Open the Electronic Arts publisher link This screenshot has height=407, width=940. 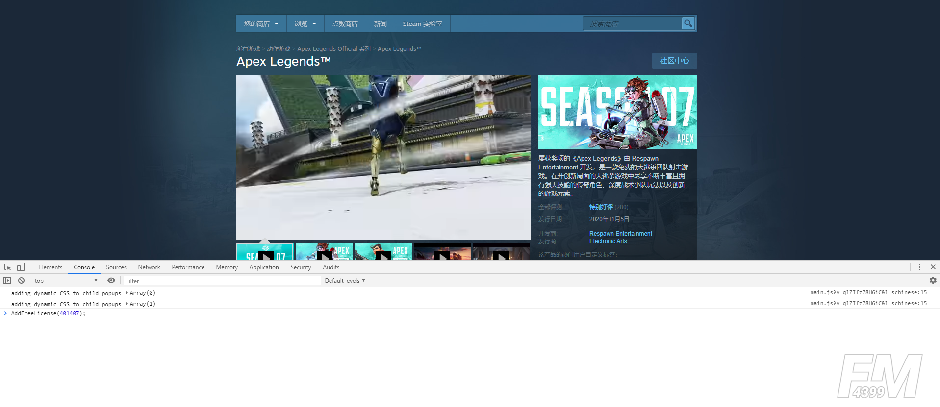(608, 241)
